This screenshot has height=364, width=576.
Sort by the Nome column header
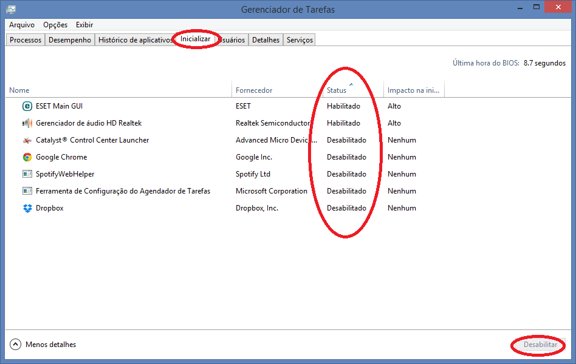(118, 90)
